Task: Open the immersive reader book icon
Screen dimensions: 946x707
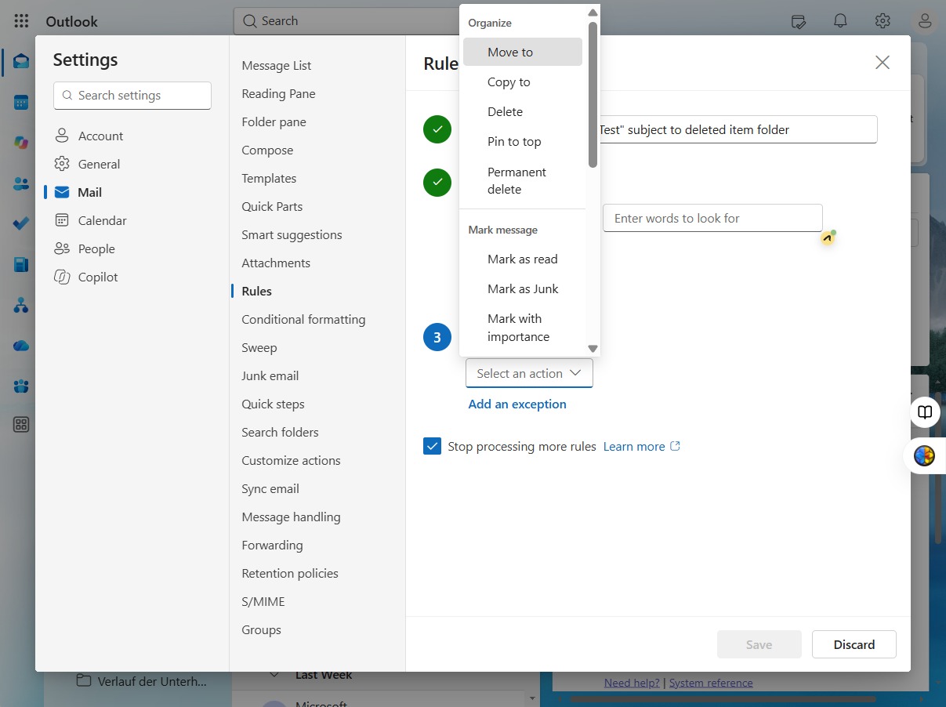Action: click(925, 412)
